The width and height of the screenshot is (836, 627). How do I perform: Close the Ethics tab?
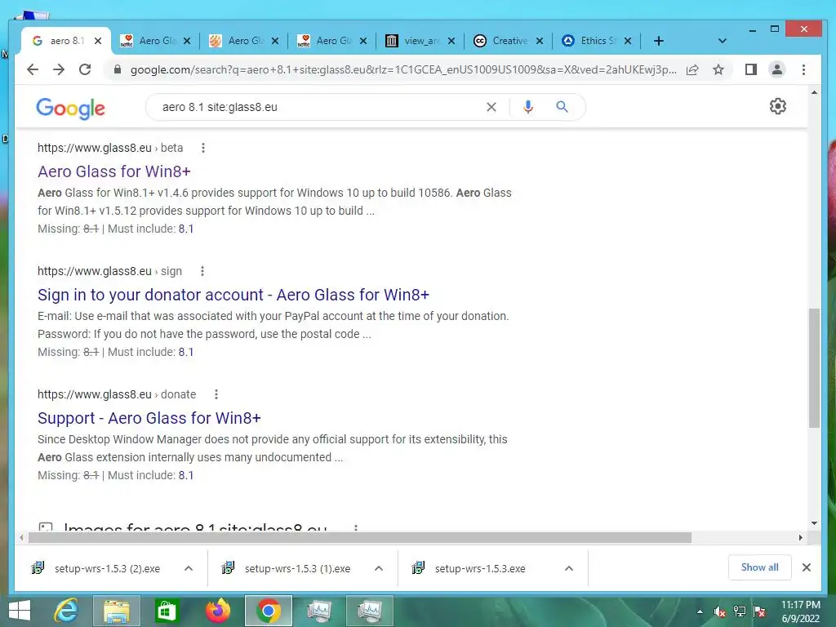[x=628, y=41]
